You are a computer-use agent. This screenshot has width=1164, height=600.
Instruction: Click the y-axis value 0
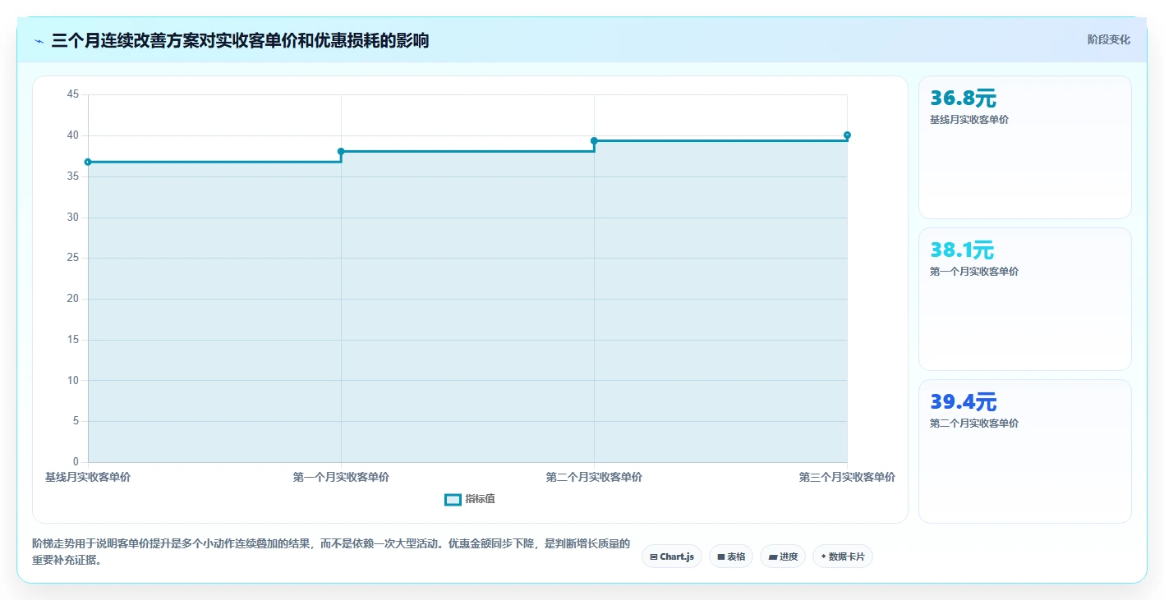76,462
